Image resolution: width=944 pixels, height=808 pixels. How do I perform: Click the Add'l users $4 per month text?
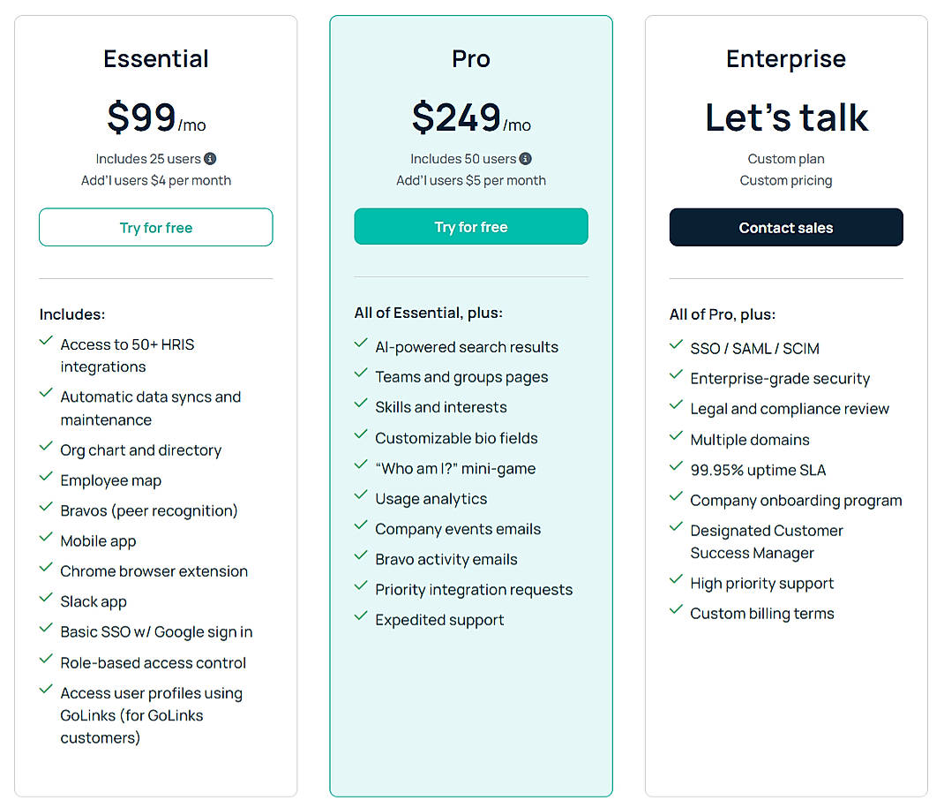(155, 180)
